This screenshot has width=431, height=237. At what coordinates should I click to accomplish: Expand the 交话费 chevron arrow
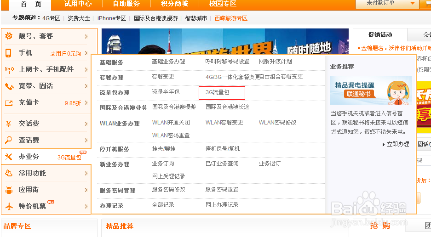point(86,124)
